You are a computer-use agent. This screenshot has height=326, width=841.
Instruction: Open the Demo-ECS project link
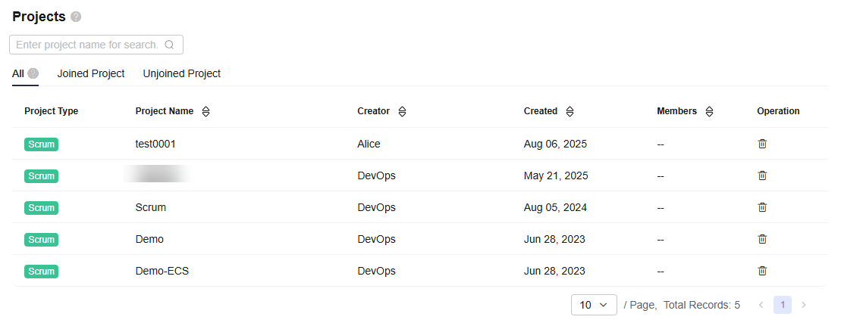pyautogui.click(x=162, y=271)
